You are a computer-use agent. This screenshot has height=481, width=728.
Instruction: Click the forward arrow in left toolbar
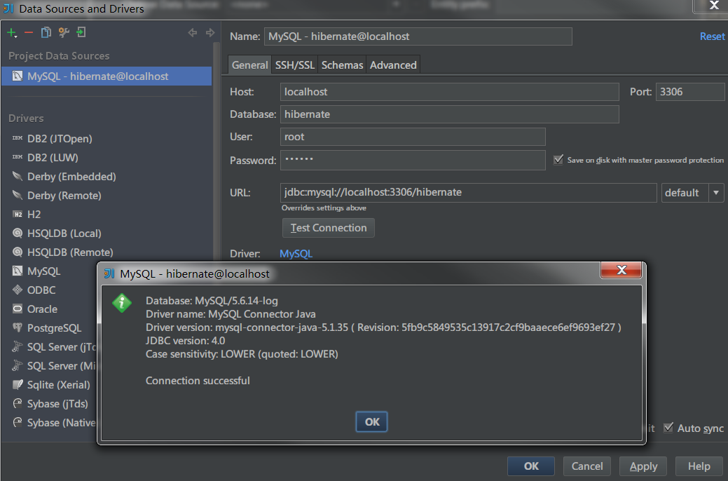coord(210,32)
